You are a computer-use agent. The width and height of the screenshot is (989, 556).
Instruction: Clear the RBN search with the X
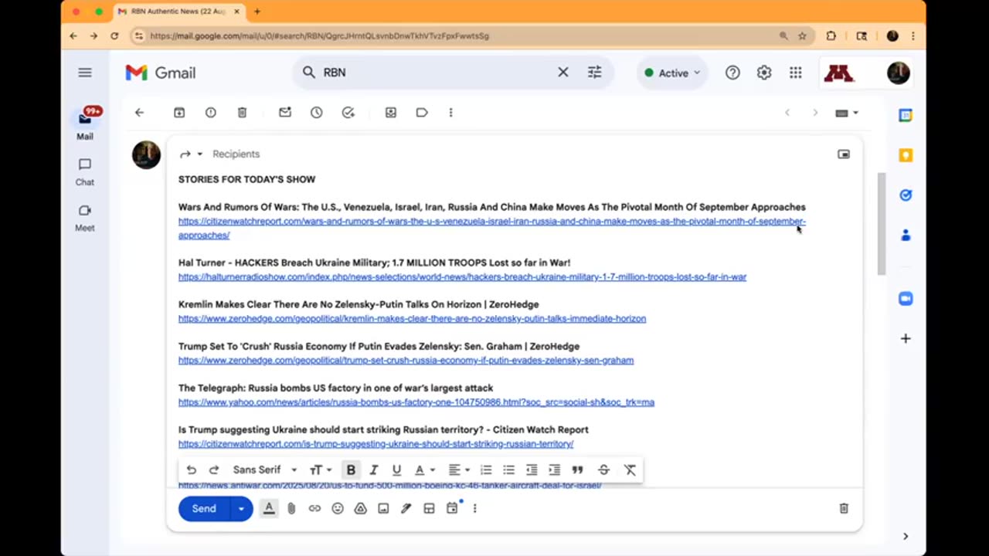(563, 73)
